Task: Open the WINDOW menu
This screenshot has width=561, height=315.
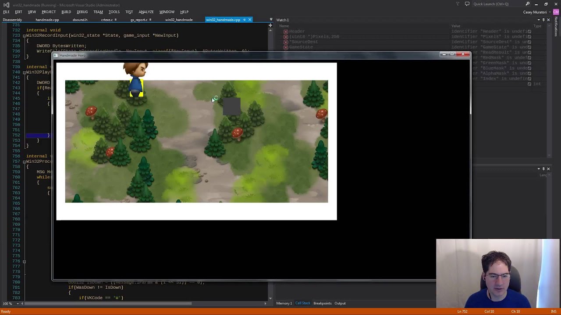Action: pos(167,12)
